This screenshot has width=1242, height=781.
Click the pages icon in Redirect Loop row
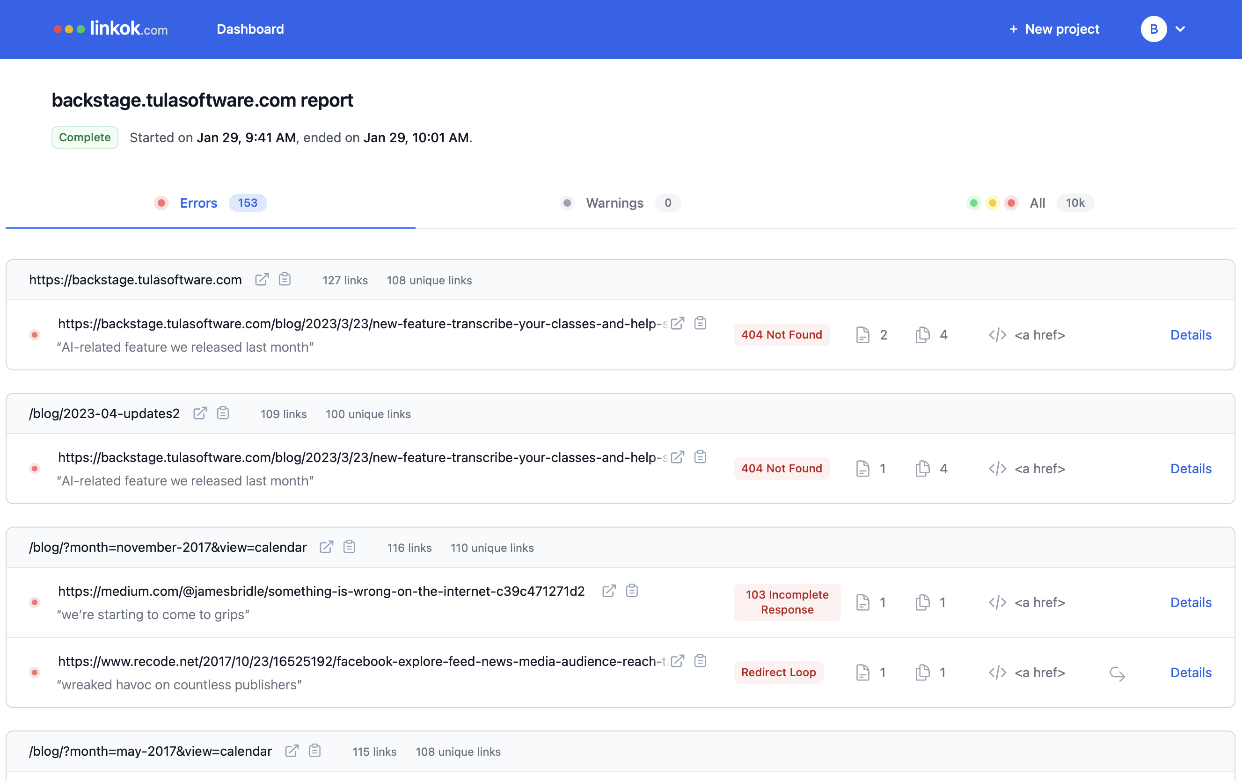pos(922,672)
